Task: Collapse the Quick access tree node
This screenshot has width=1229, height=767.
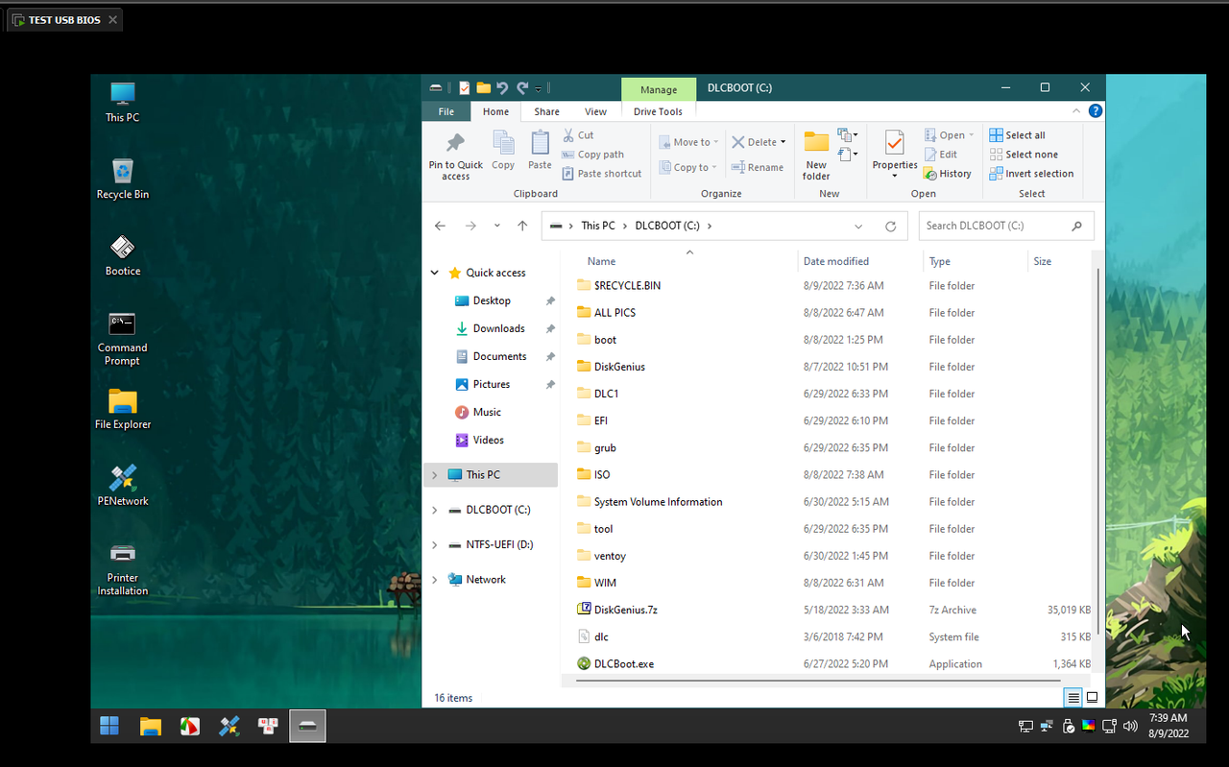Action: pyautogui.click(x=435, y=273)
